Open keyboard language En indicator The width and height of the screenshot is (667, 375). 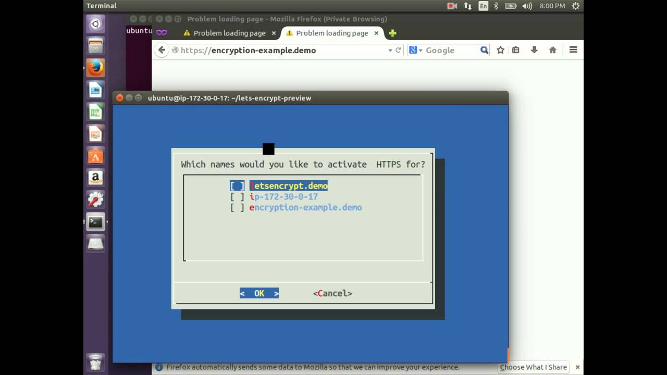pos(483,6)
